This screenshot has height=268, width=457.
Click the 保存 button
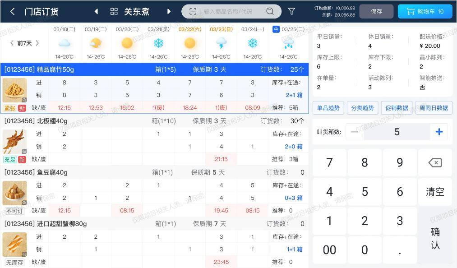click(376, 12)
